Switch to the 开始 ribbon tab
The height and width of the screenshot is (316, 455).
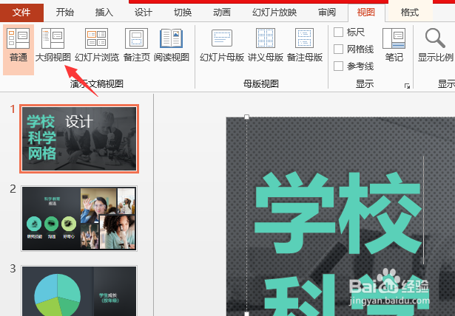coord(64,13)
